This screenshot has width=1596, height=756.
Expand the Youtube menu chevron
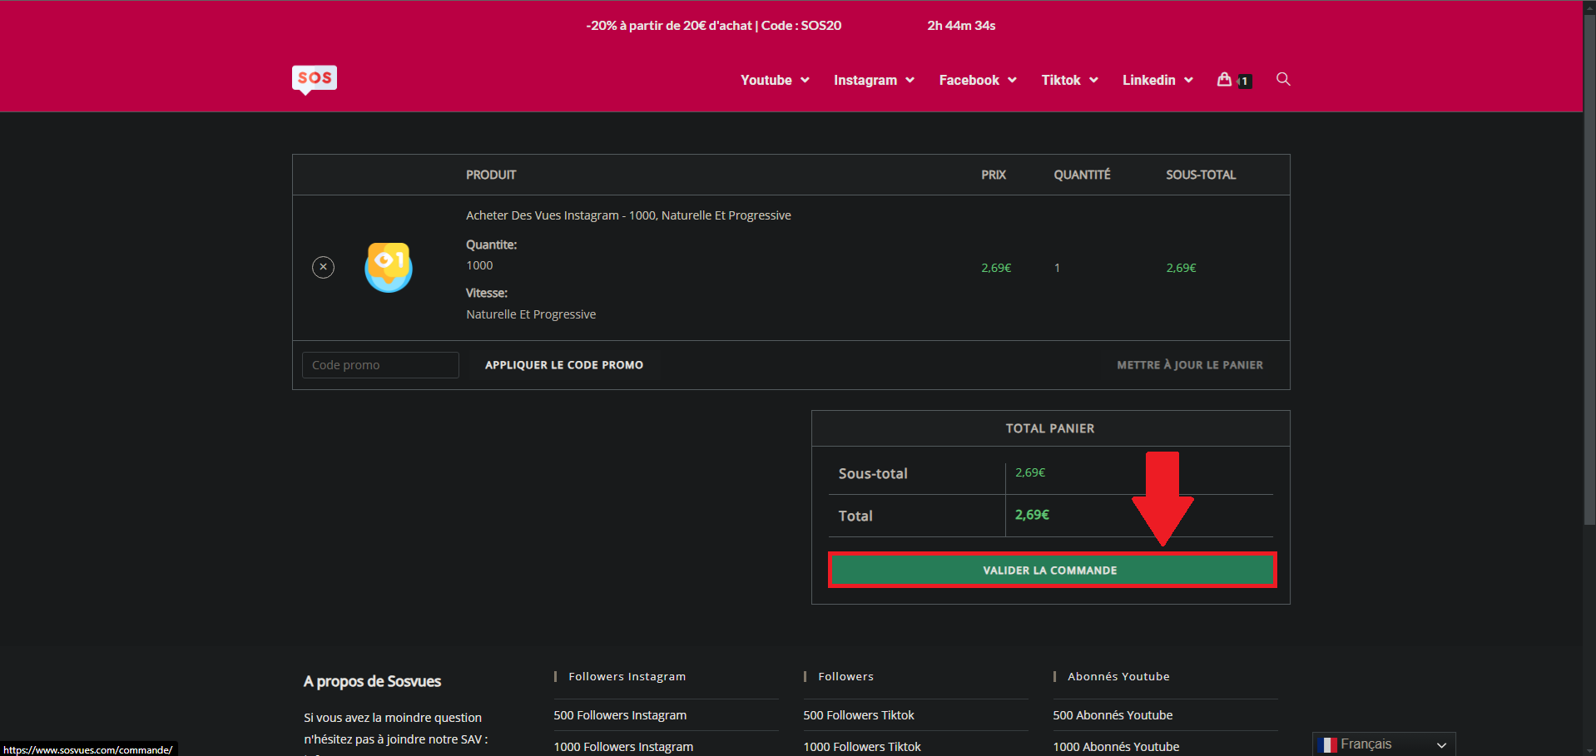pos(805,80)
